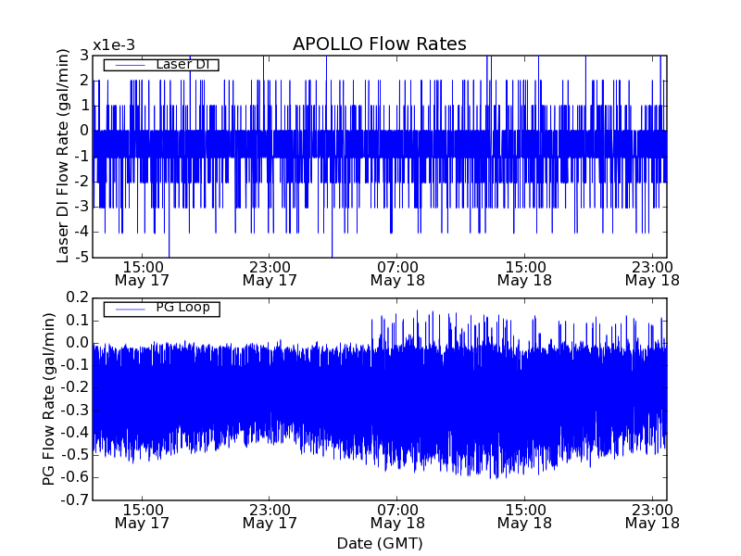Select 15:00 May 18 tick under the bottom plot
This screenshot has height=556, width=741.
tap(524, 515)
